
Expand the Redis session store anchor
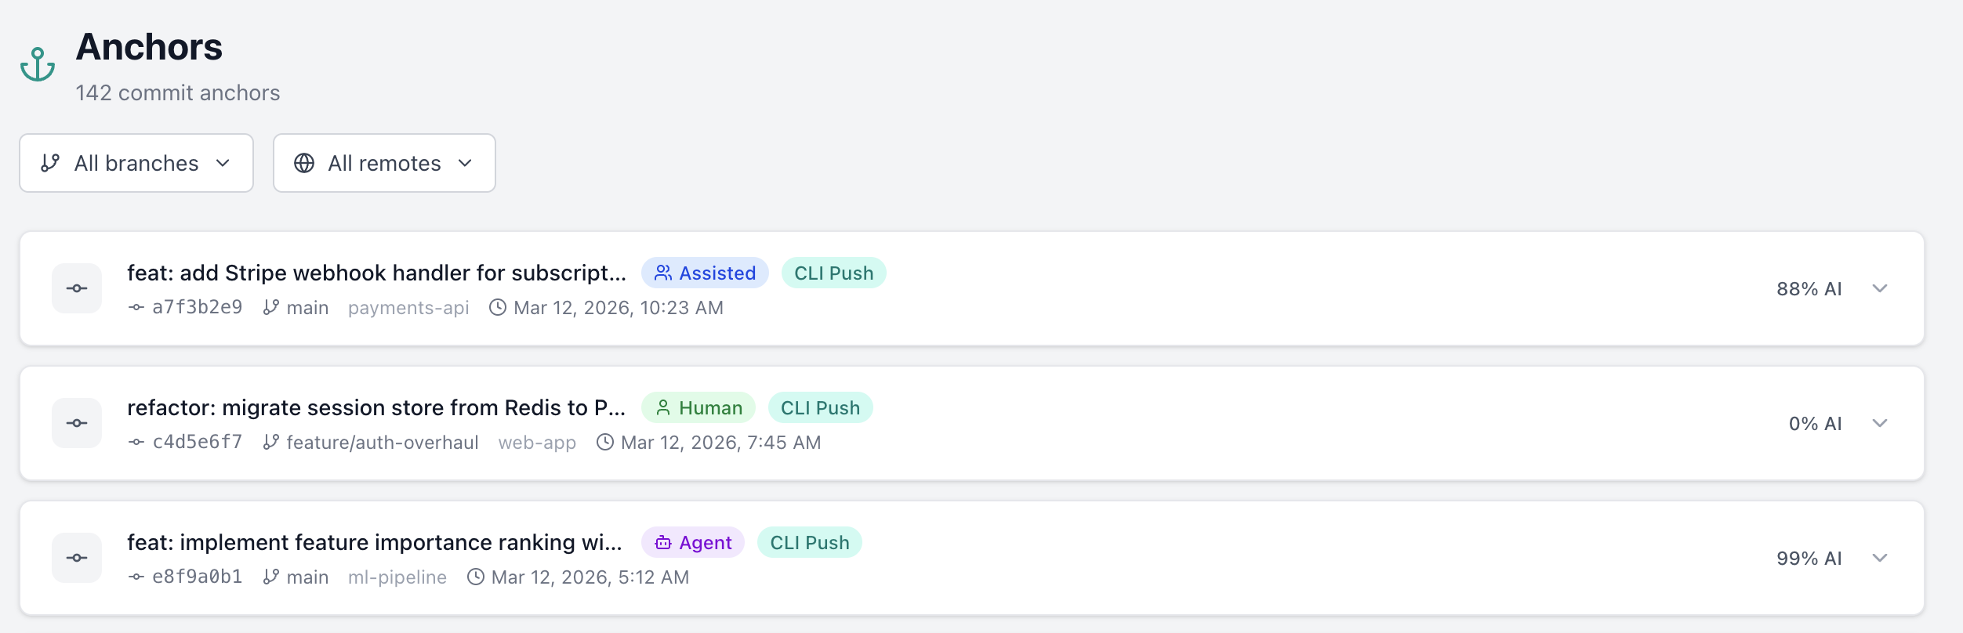tap(1880, 423)
